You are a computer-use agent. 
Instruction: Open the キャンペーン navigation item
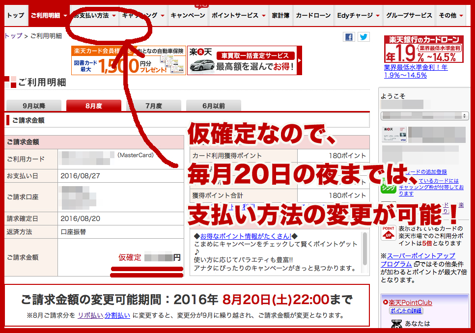[188, 15]
